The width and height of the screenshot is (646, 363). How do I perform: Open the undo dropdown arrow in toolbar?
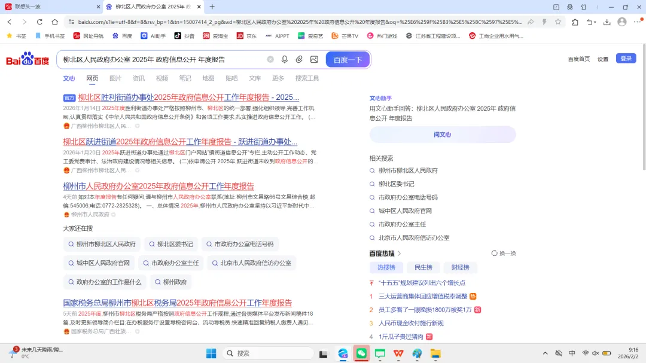point(595,22)
